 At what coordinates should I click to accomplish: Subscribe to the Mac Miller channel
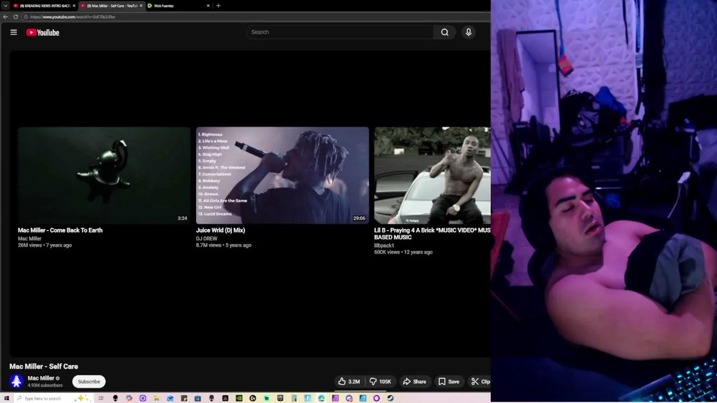click(89, 382)
